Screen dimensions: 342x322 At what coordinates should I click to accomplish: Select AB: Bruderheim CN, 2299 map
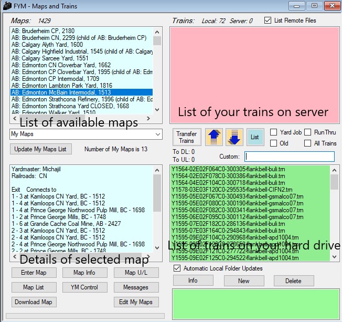point(82,38)
